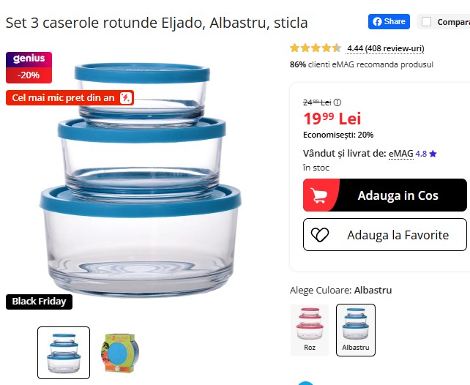The image size is (470, 385).
Task: Click the lightning icon on price badge
Action: [x=126, y=97]
